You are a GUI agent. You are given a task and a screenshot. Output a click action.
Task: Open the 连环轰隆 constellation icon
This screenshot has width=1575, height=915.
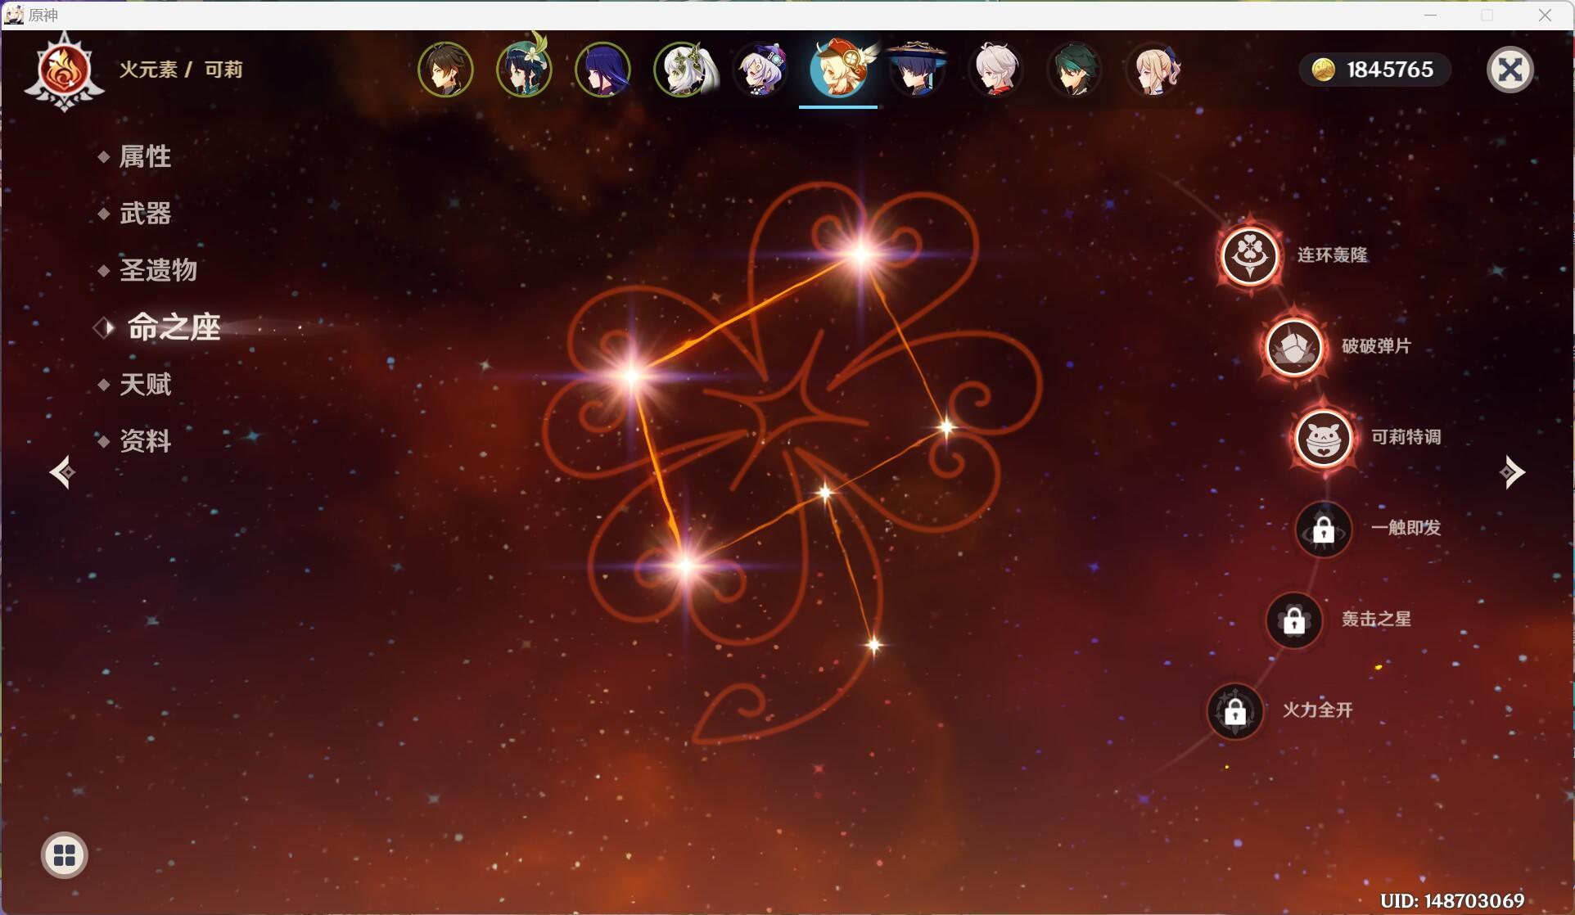(x=1249, y=255)
